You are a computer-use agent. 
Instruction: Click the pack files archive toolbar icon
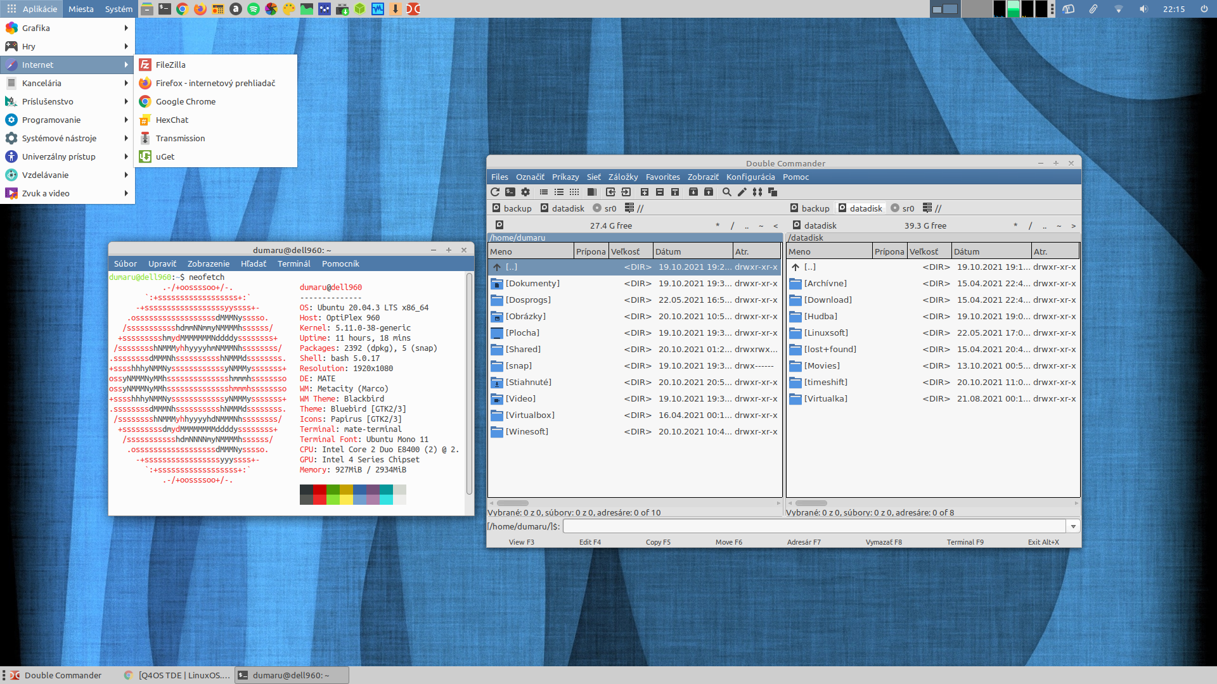tap(693, 192)
